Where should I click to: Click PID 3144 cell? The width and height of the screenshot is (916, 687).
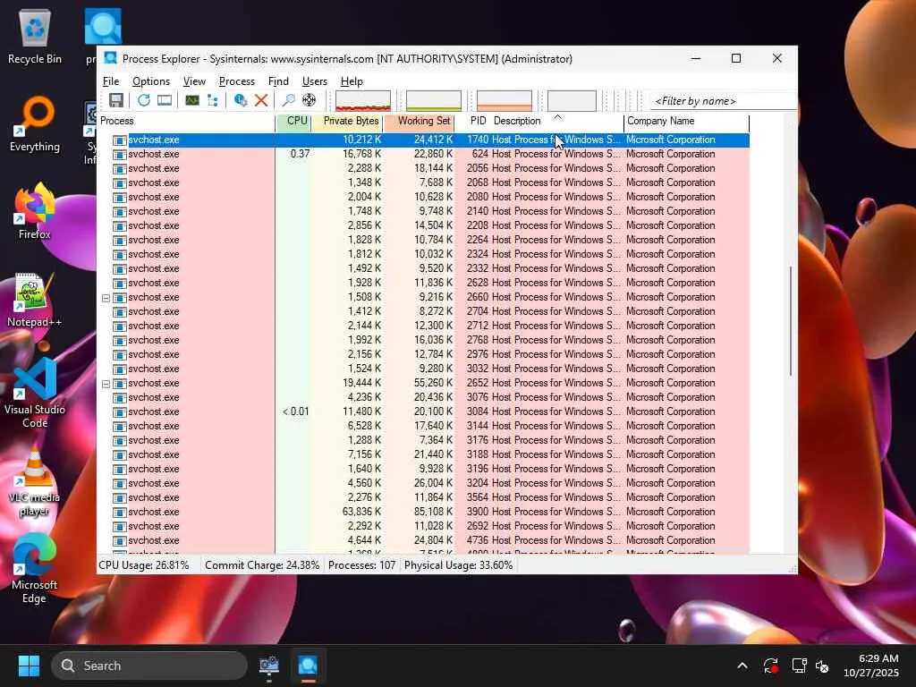478,426
